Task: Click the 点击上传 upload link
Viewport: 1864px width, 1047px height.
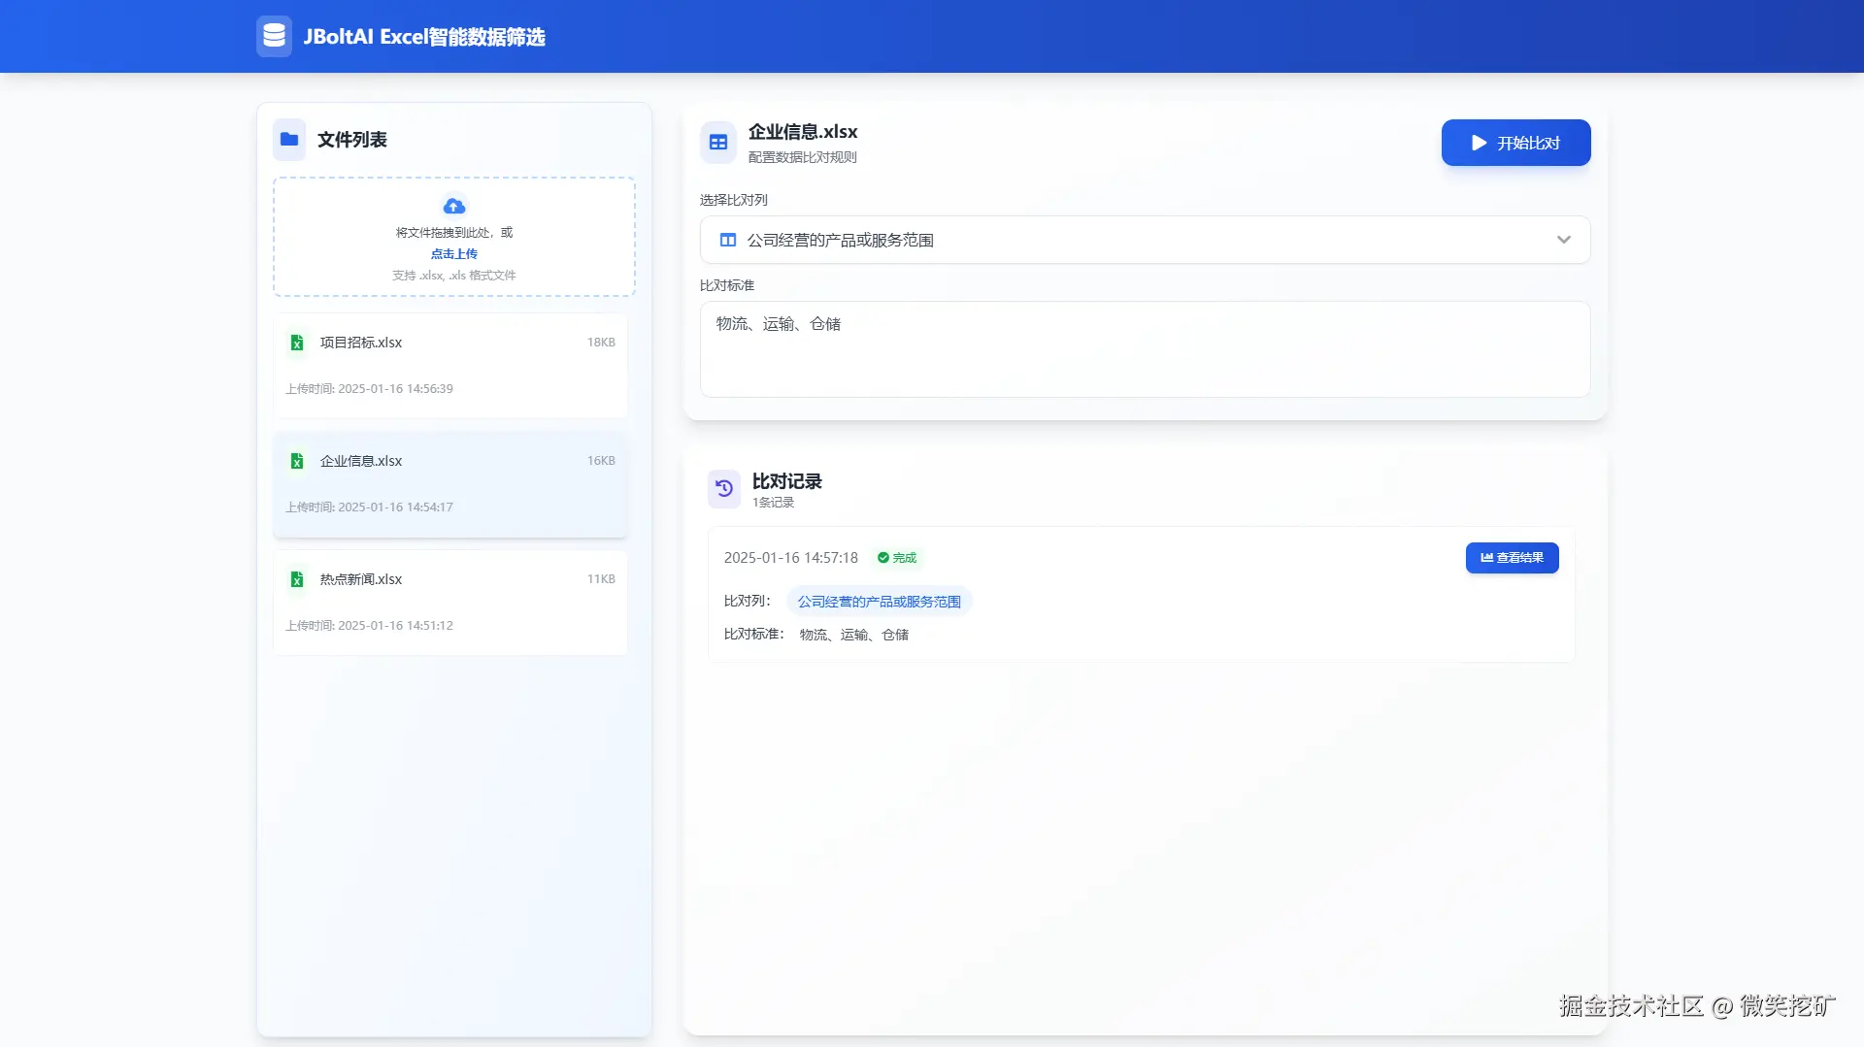Action: point(454,254)
